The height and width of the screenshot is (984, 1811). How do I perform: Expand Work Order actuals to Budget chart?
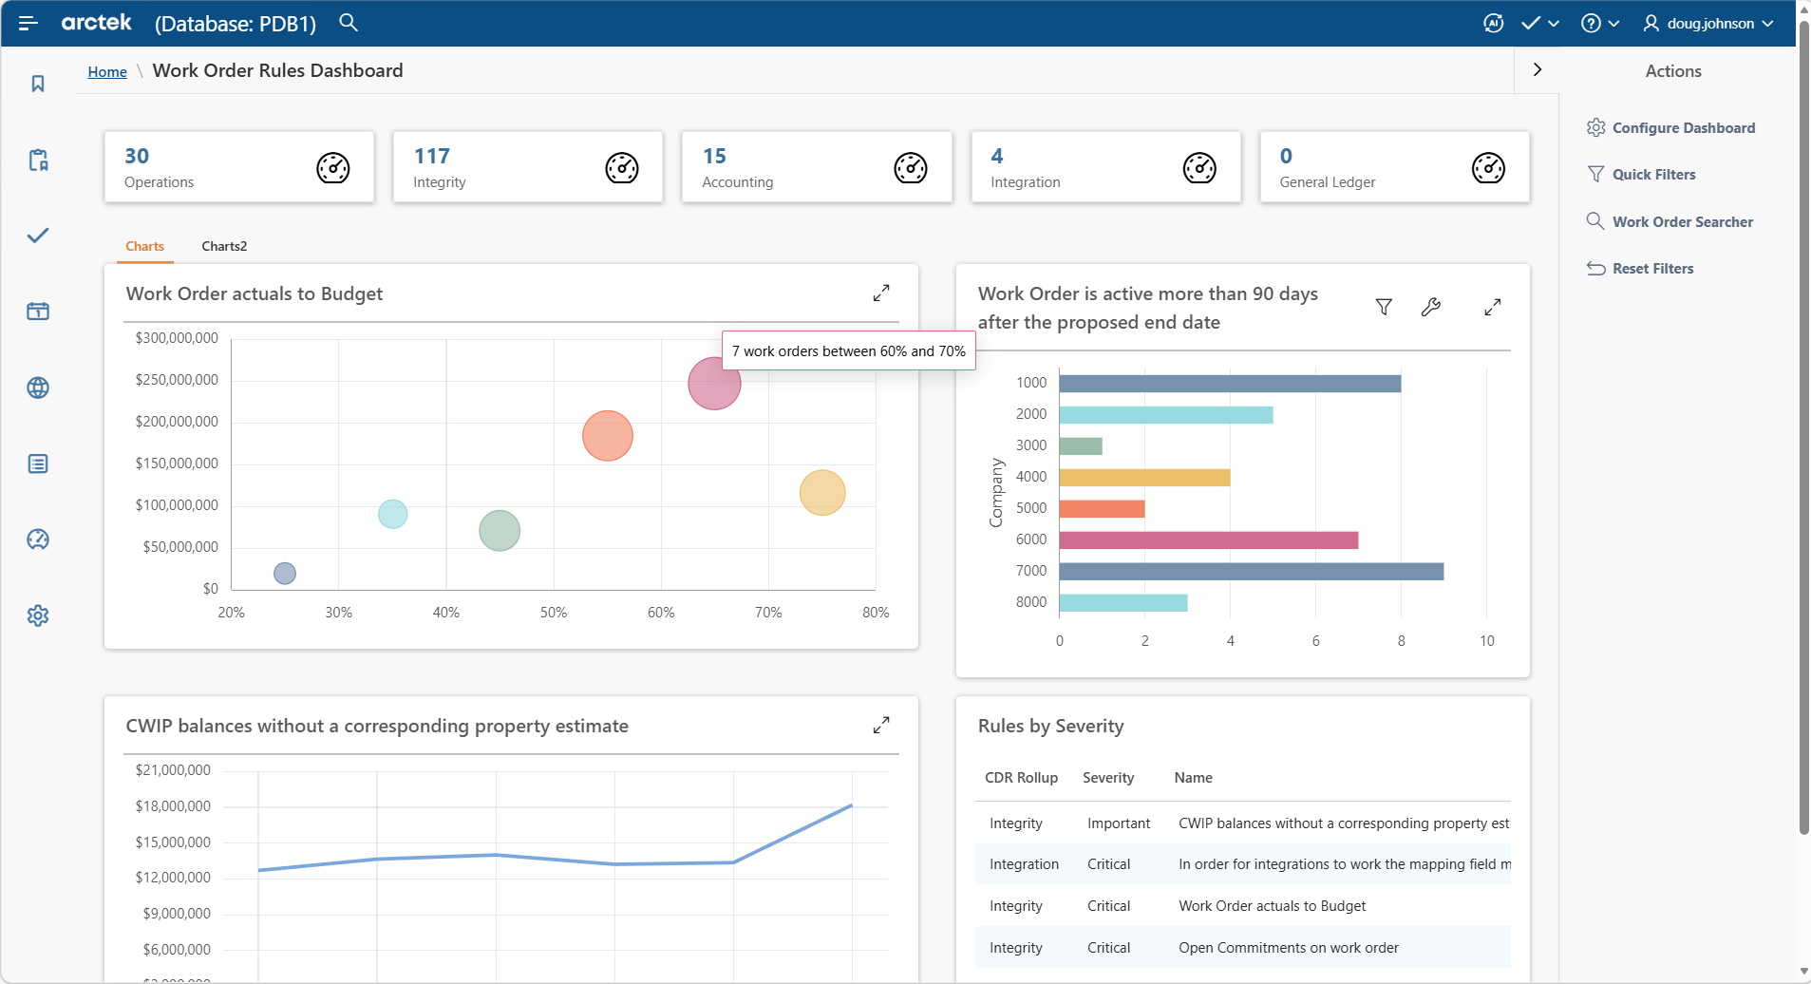(881, 293)
